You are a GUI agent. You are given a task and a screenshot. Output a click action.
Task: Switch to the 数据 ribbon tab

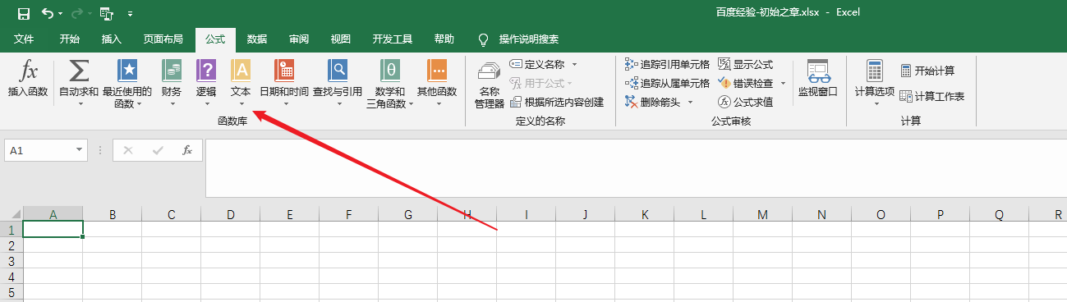coord(257,39)
